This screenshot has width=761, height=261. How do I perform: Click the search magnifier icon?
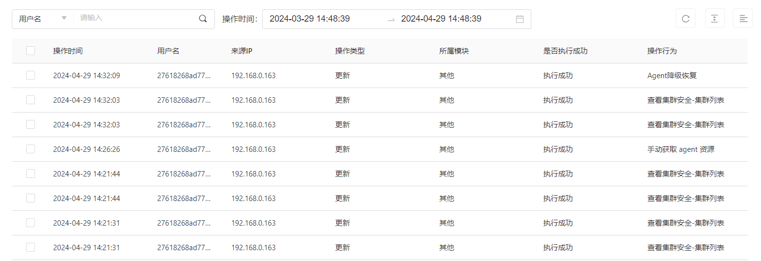[x=203, y=19]
